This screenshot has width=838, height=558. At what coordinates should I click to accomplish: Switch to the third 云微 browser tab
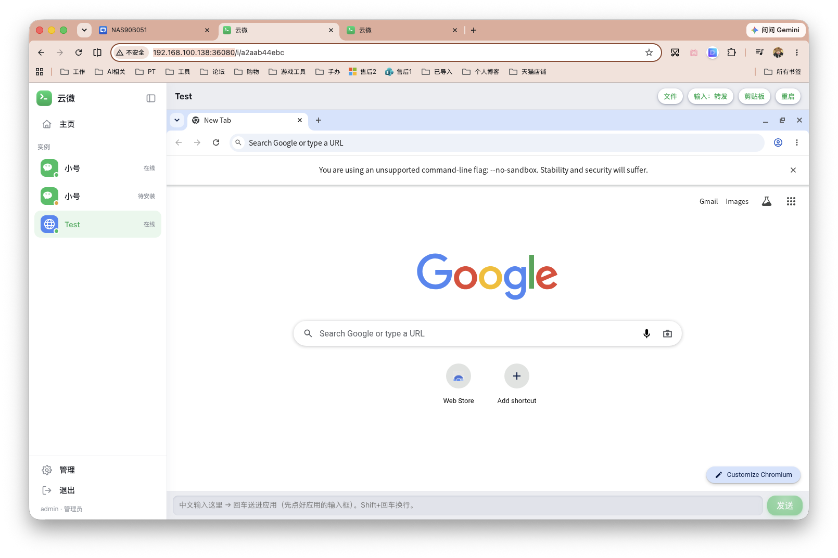pos(402,30)
